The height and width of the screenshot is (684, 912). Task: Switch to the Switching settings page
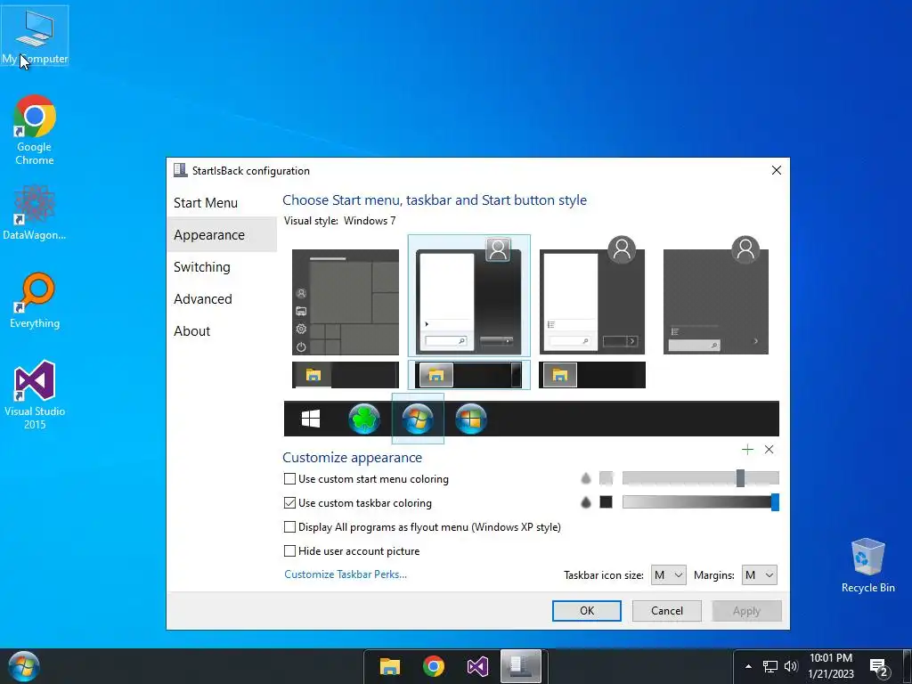[x=221, y=267]
